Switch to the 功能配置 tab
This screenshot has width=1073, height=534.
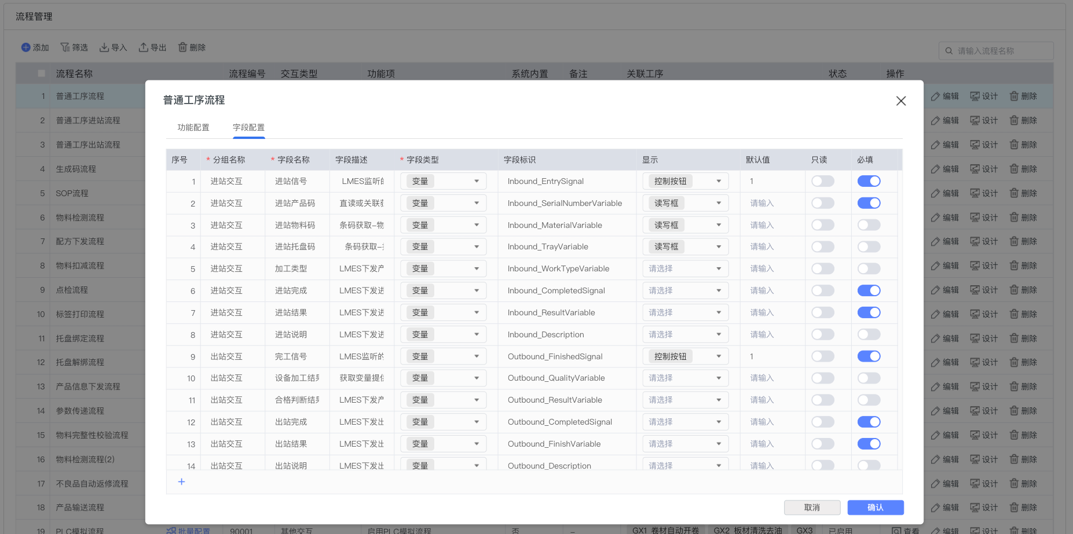(x=193, y=127)
